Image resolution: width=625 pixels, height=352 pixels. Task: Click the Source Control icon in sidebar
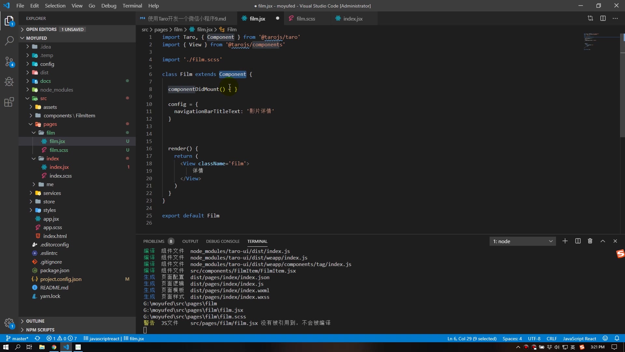pyautogui.click(x=9, y=61)
